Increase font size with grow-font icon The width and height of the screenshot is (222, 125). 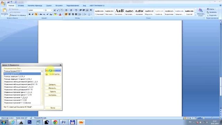pyautogui.click(x=55, y=10)
